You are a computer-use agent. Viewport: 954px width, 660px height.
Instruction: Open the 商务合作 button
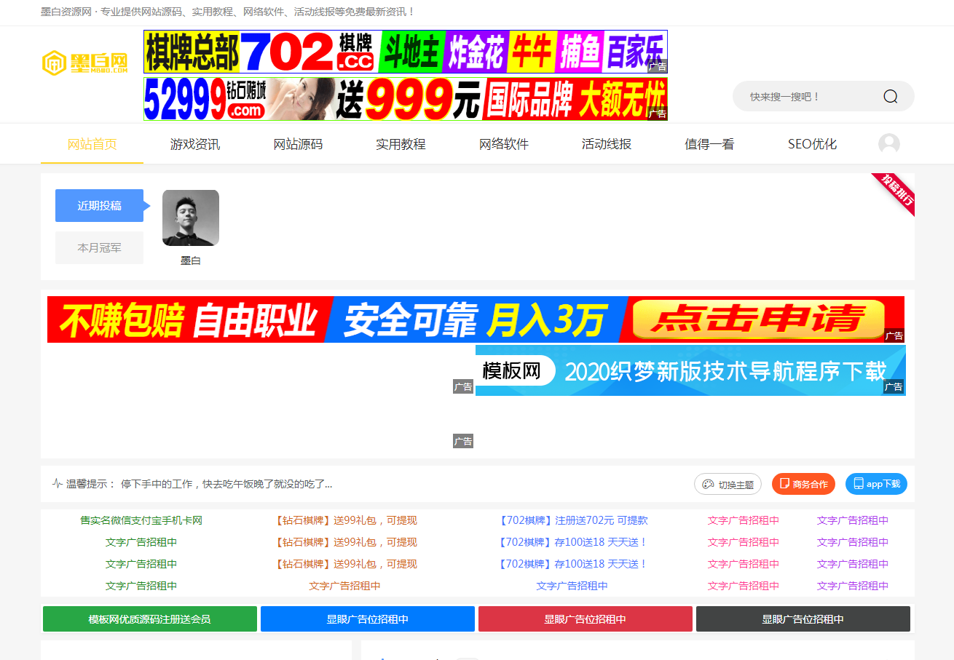pos(803,484)
